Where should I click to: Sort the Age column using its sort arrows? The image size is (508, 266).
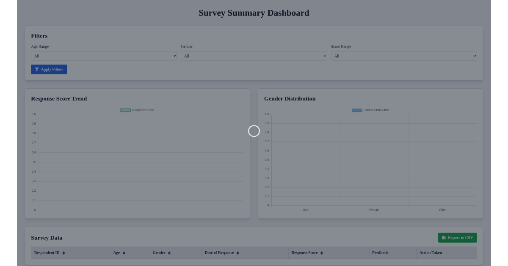[x=124, y=252]
